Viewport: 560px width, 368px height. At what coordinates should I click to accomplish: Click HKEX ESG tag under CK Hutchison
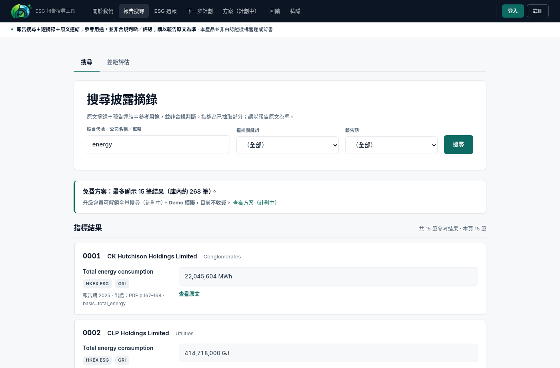(97, 284)
